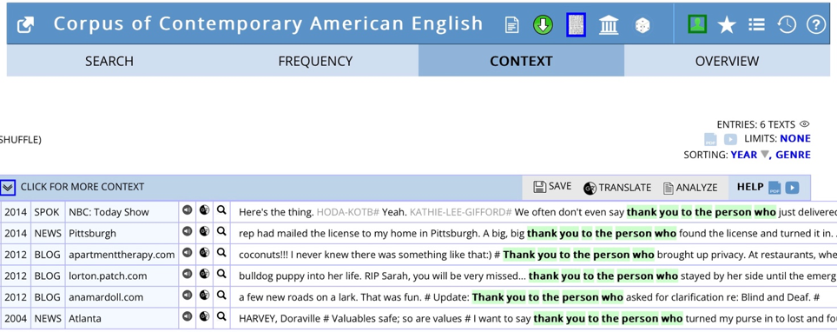
Task: Expand more context with the double-chevron button
Action: point(8,187)
